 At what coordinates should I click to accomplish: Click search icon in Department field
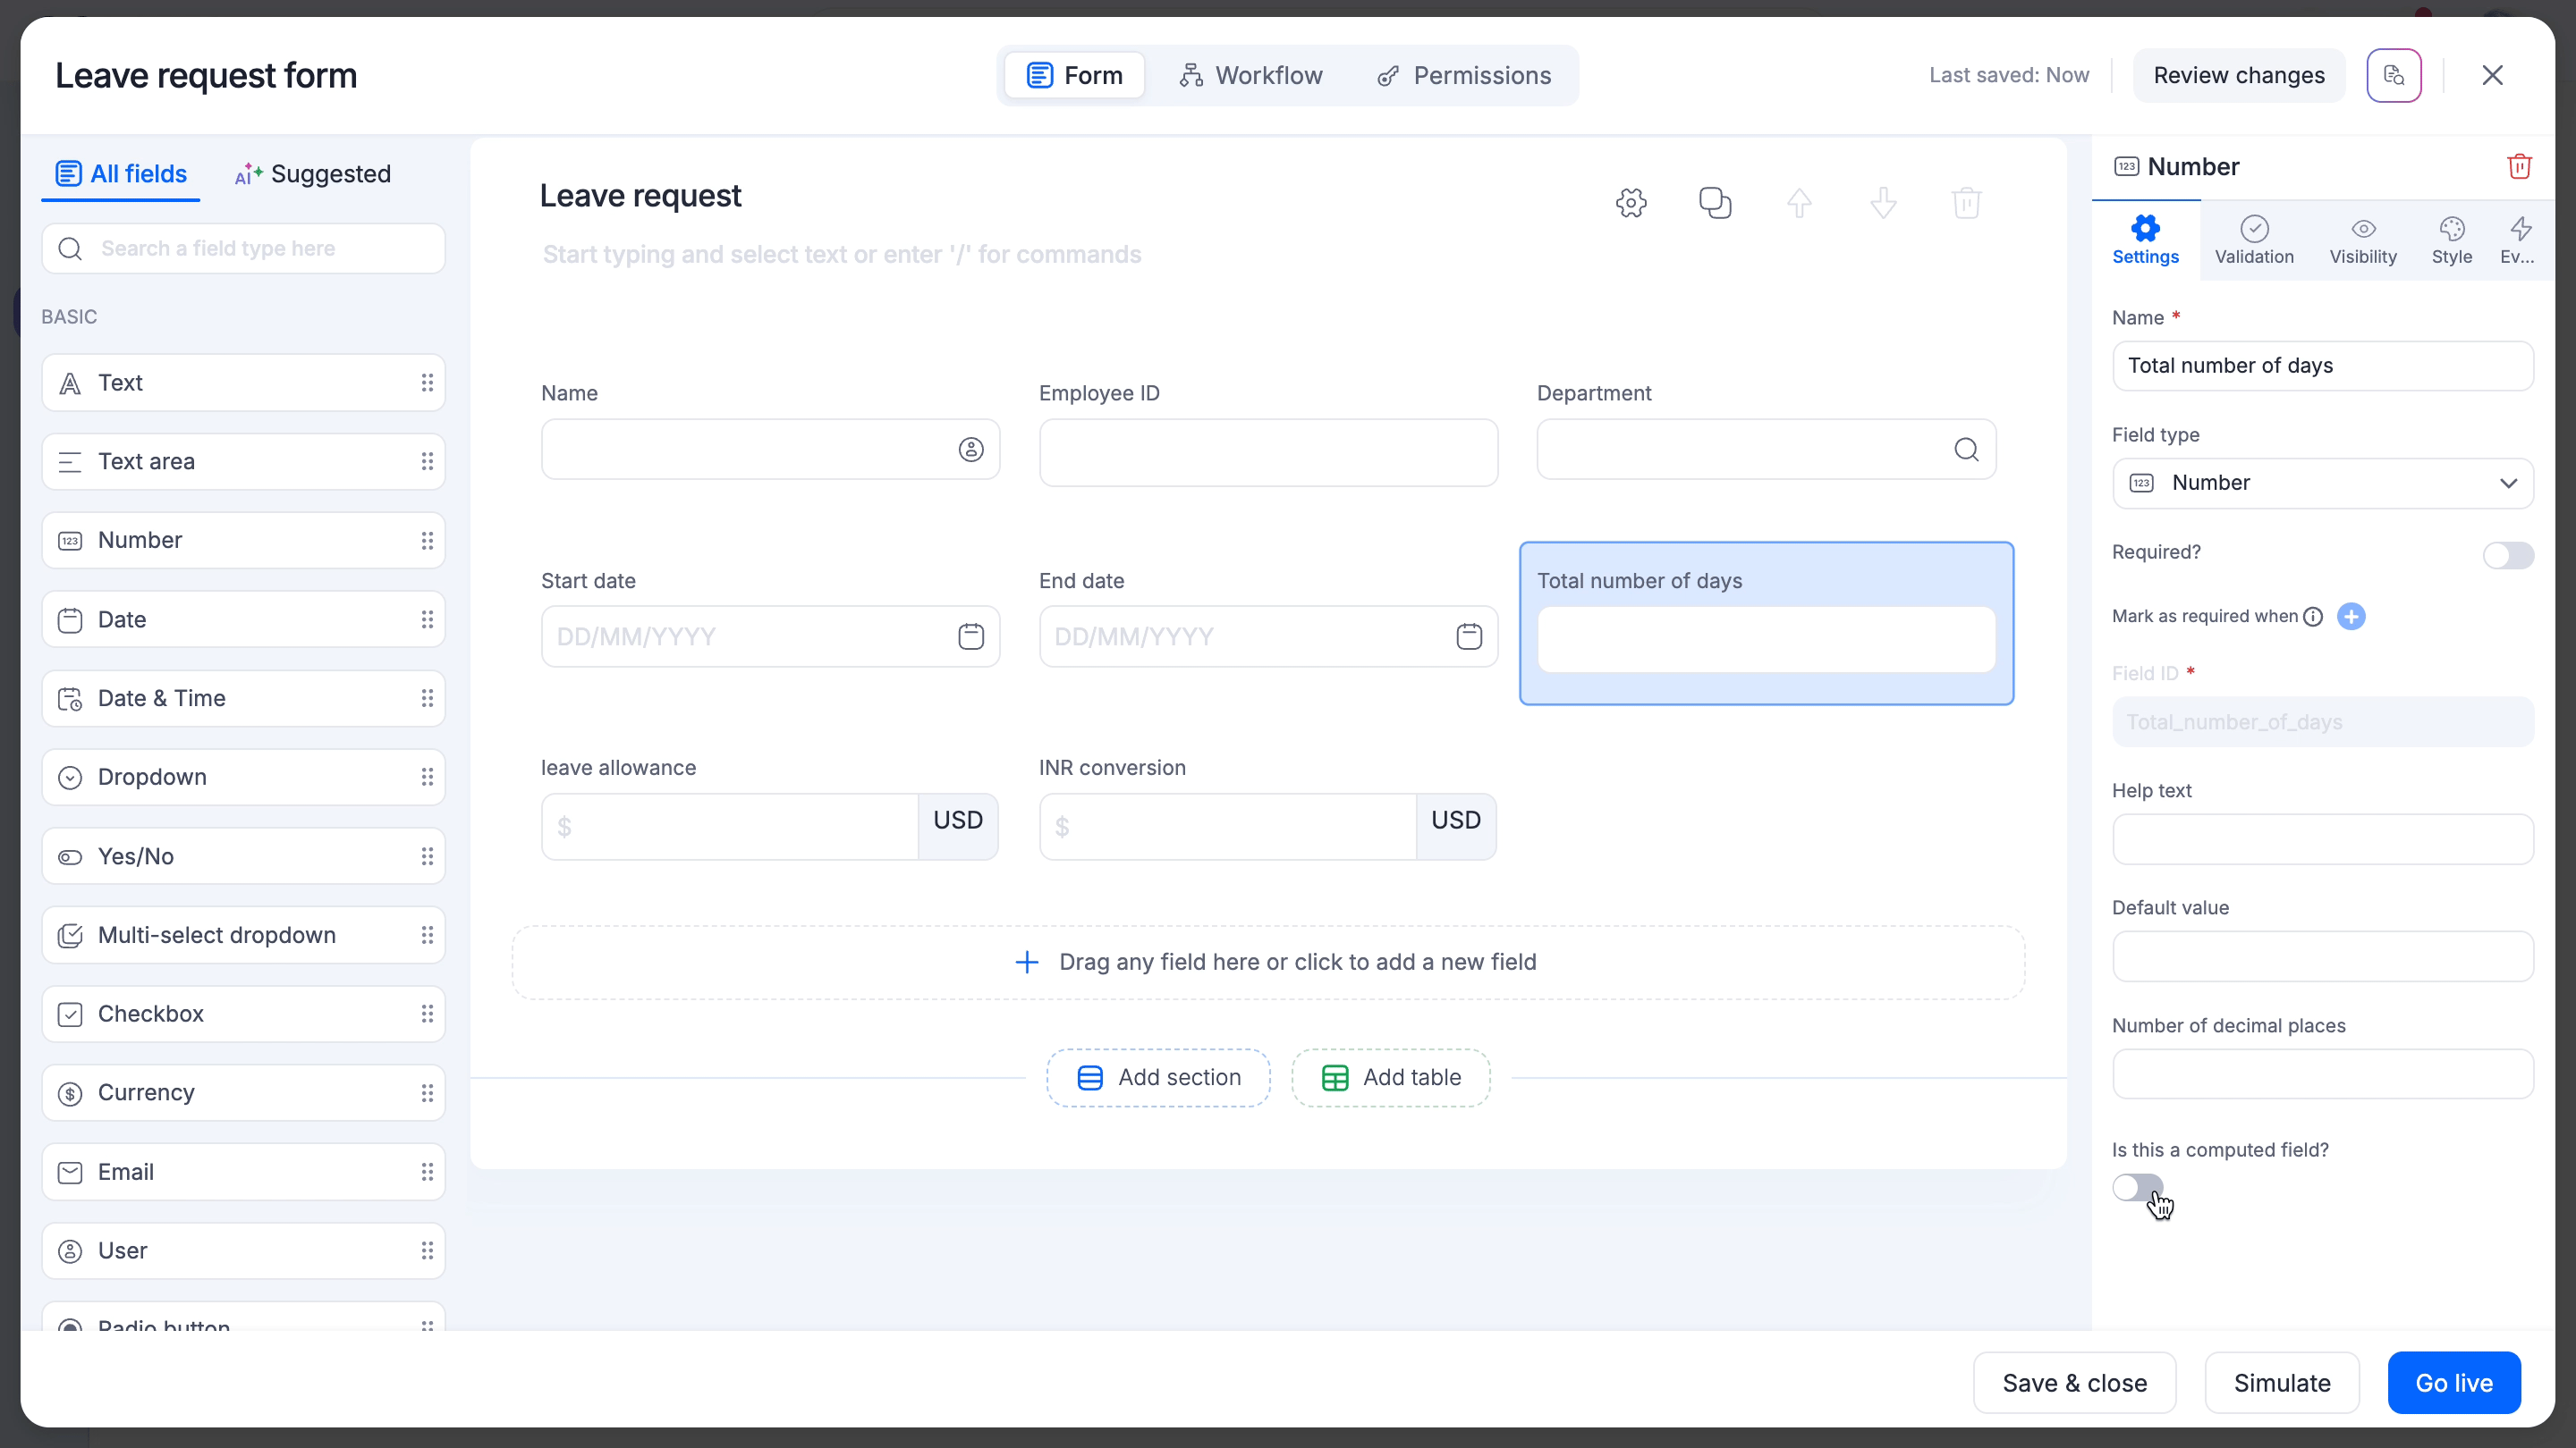point(1966,450)
